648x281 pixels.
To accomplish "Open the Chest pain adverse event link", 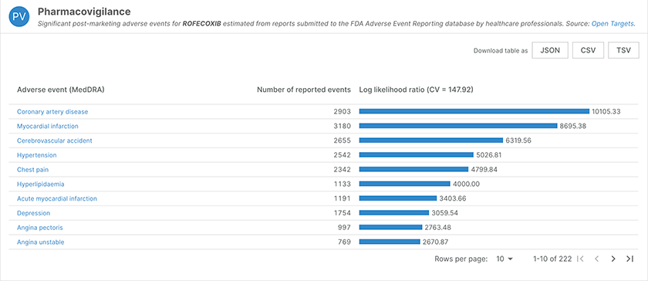I will 33,170.
